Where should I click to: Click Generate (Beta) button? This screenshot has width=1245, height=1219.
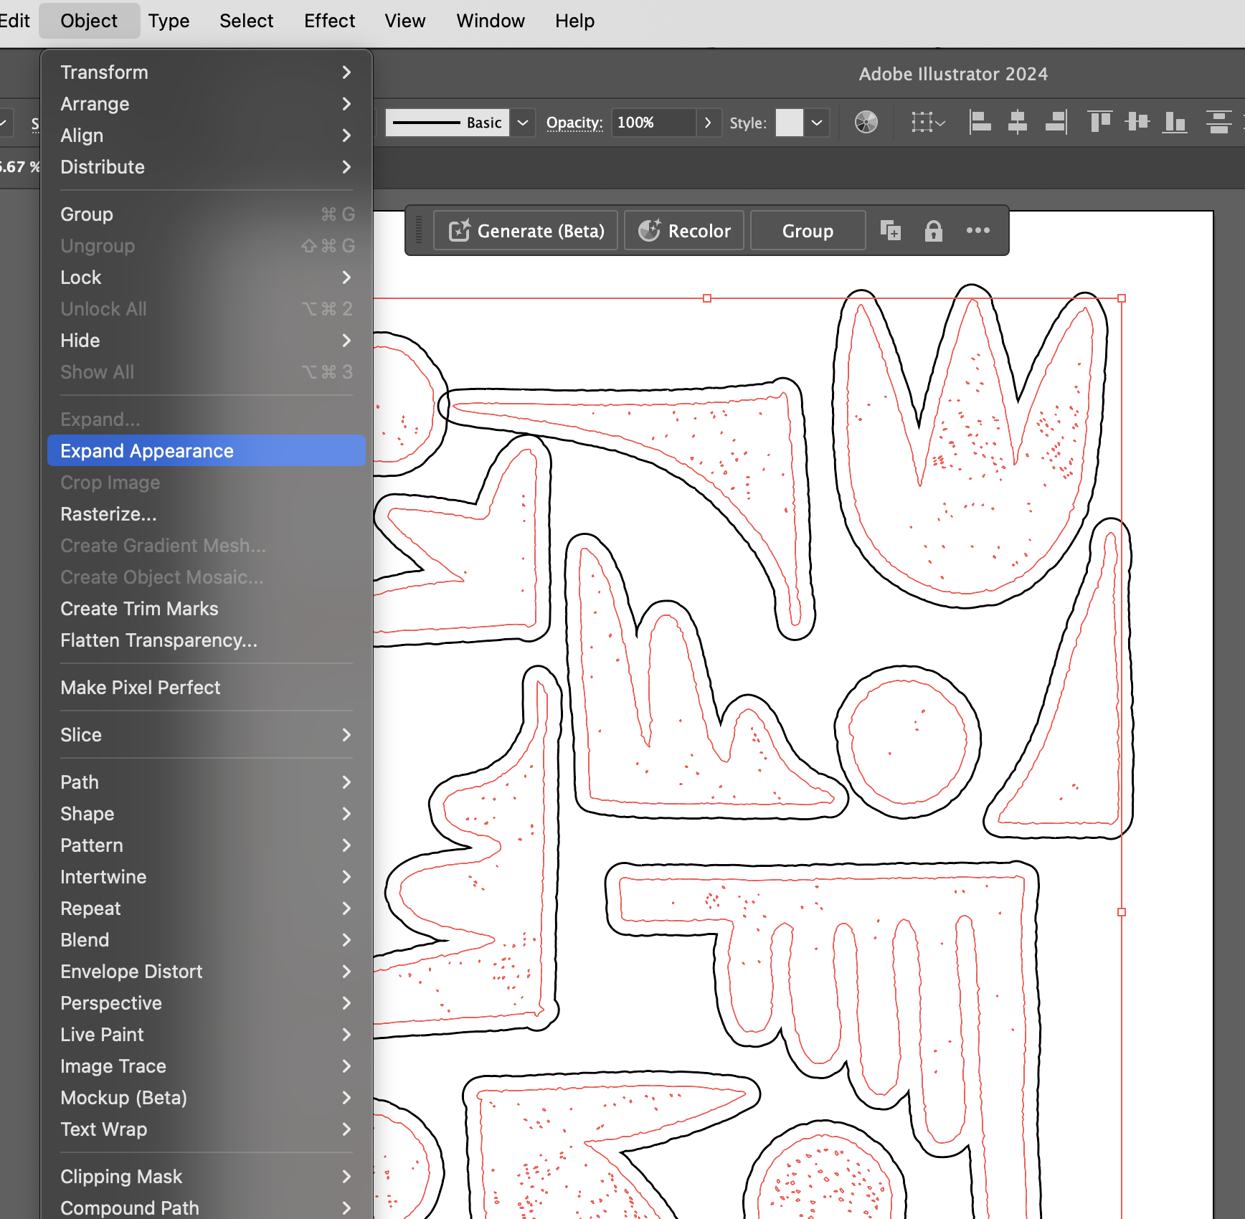(526, 231)
